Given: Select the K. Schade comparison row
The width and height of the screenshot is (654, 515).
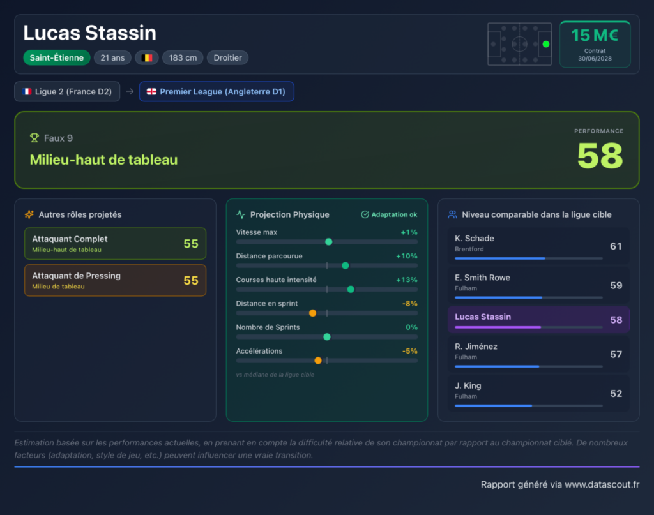Looking at the screenshot, I should pyautogui.click(x=538, y=246).
